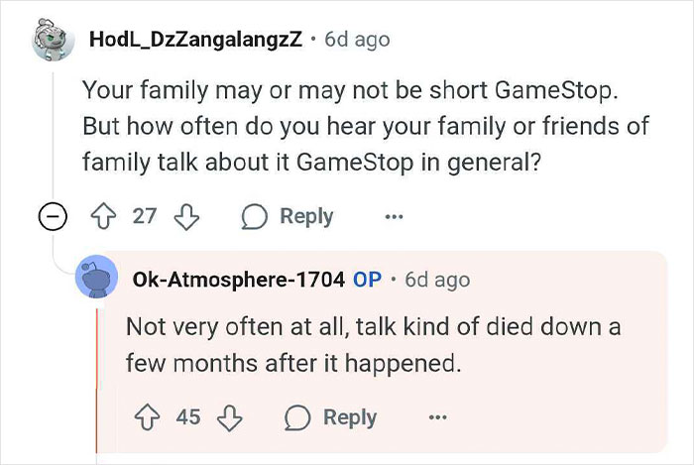This screenshot has height=465, width=694.
Task: Click the OP badge next to Ok-Atmosphere-1704
Action: pos(367,280)
